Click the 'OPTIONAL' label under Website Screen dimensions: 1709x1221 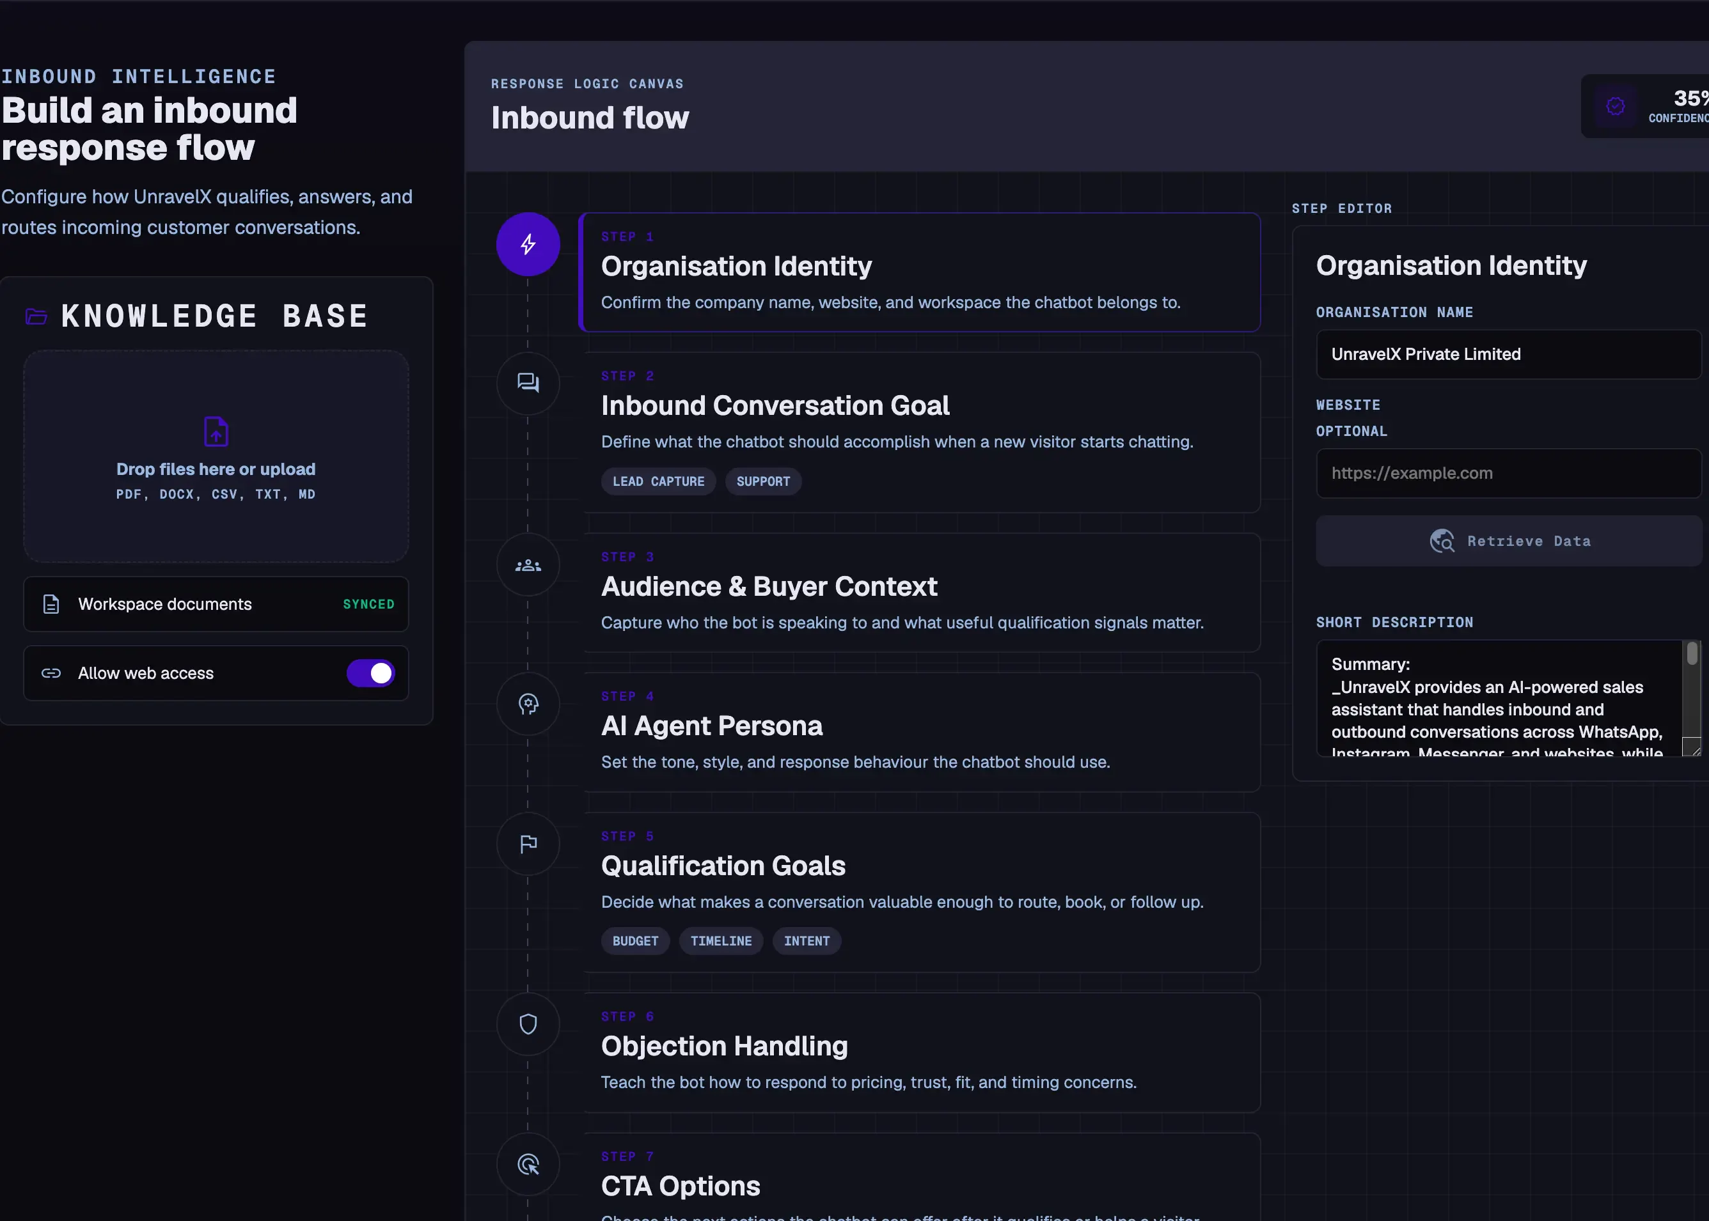1351,432
